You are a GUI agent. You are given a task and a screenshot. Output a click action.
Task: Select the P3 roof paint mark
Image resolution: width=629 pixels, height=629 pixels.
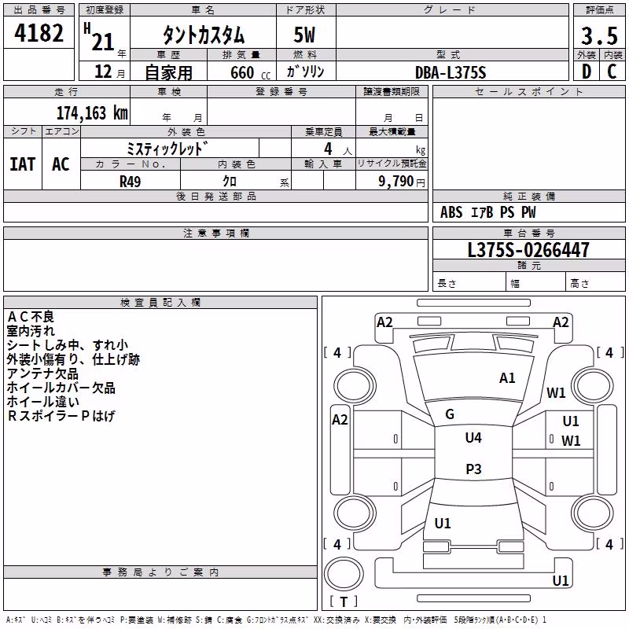pyautogui.click(x=473, y=469)
